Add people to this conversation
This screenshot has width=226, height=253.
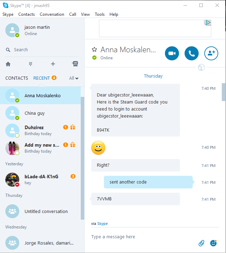[211, 53]
